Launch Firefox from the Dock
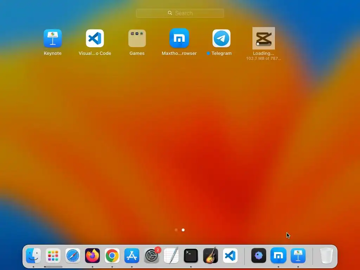The height and width of the screenshot is (270, 360). [92, 256]
